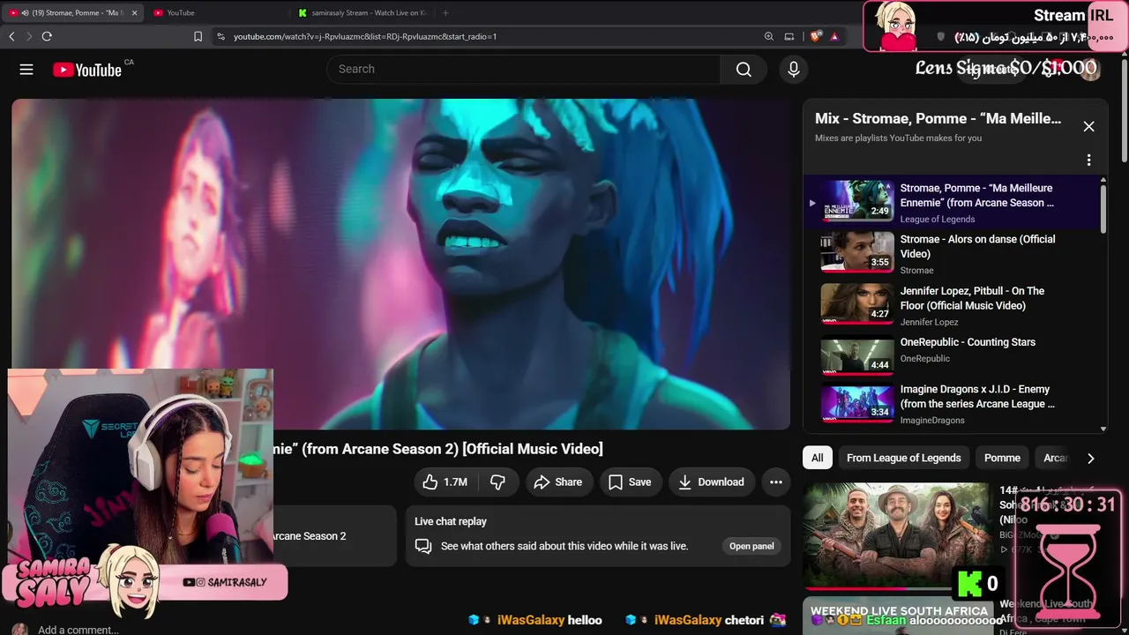This screenshot has height=635, width=1129.
Task: Close the Mix playlist panel
Action: (x=1088, y=126)
